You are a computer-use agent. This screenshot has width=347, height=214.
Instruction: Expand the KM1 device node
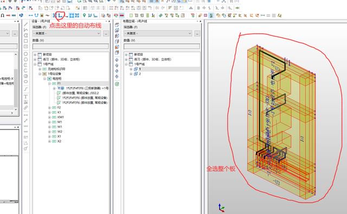49,117
